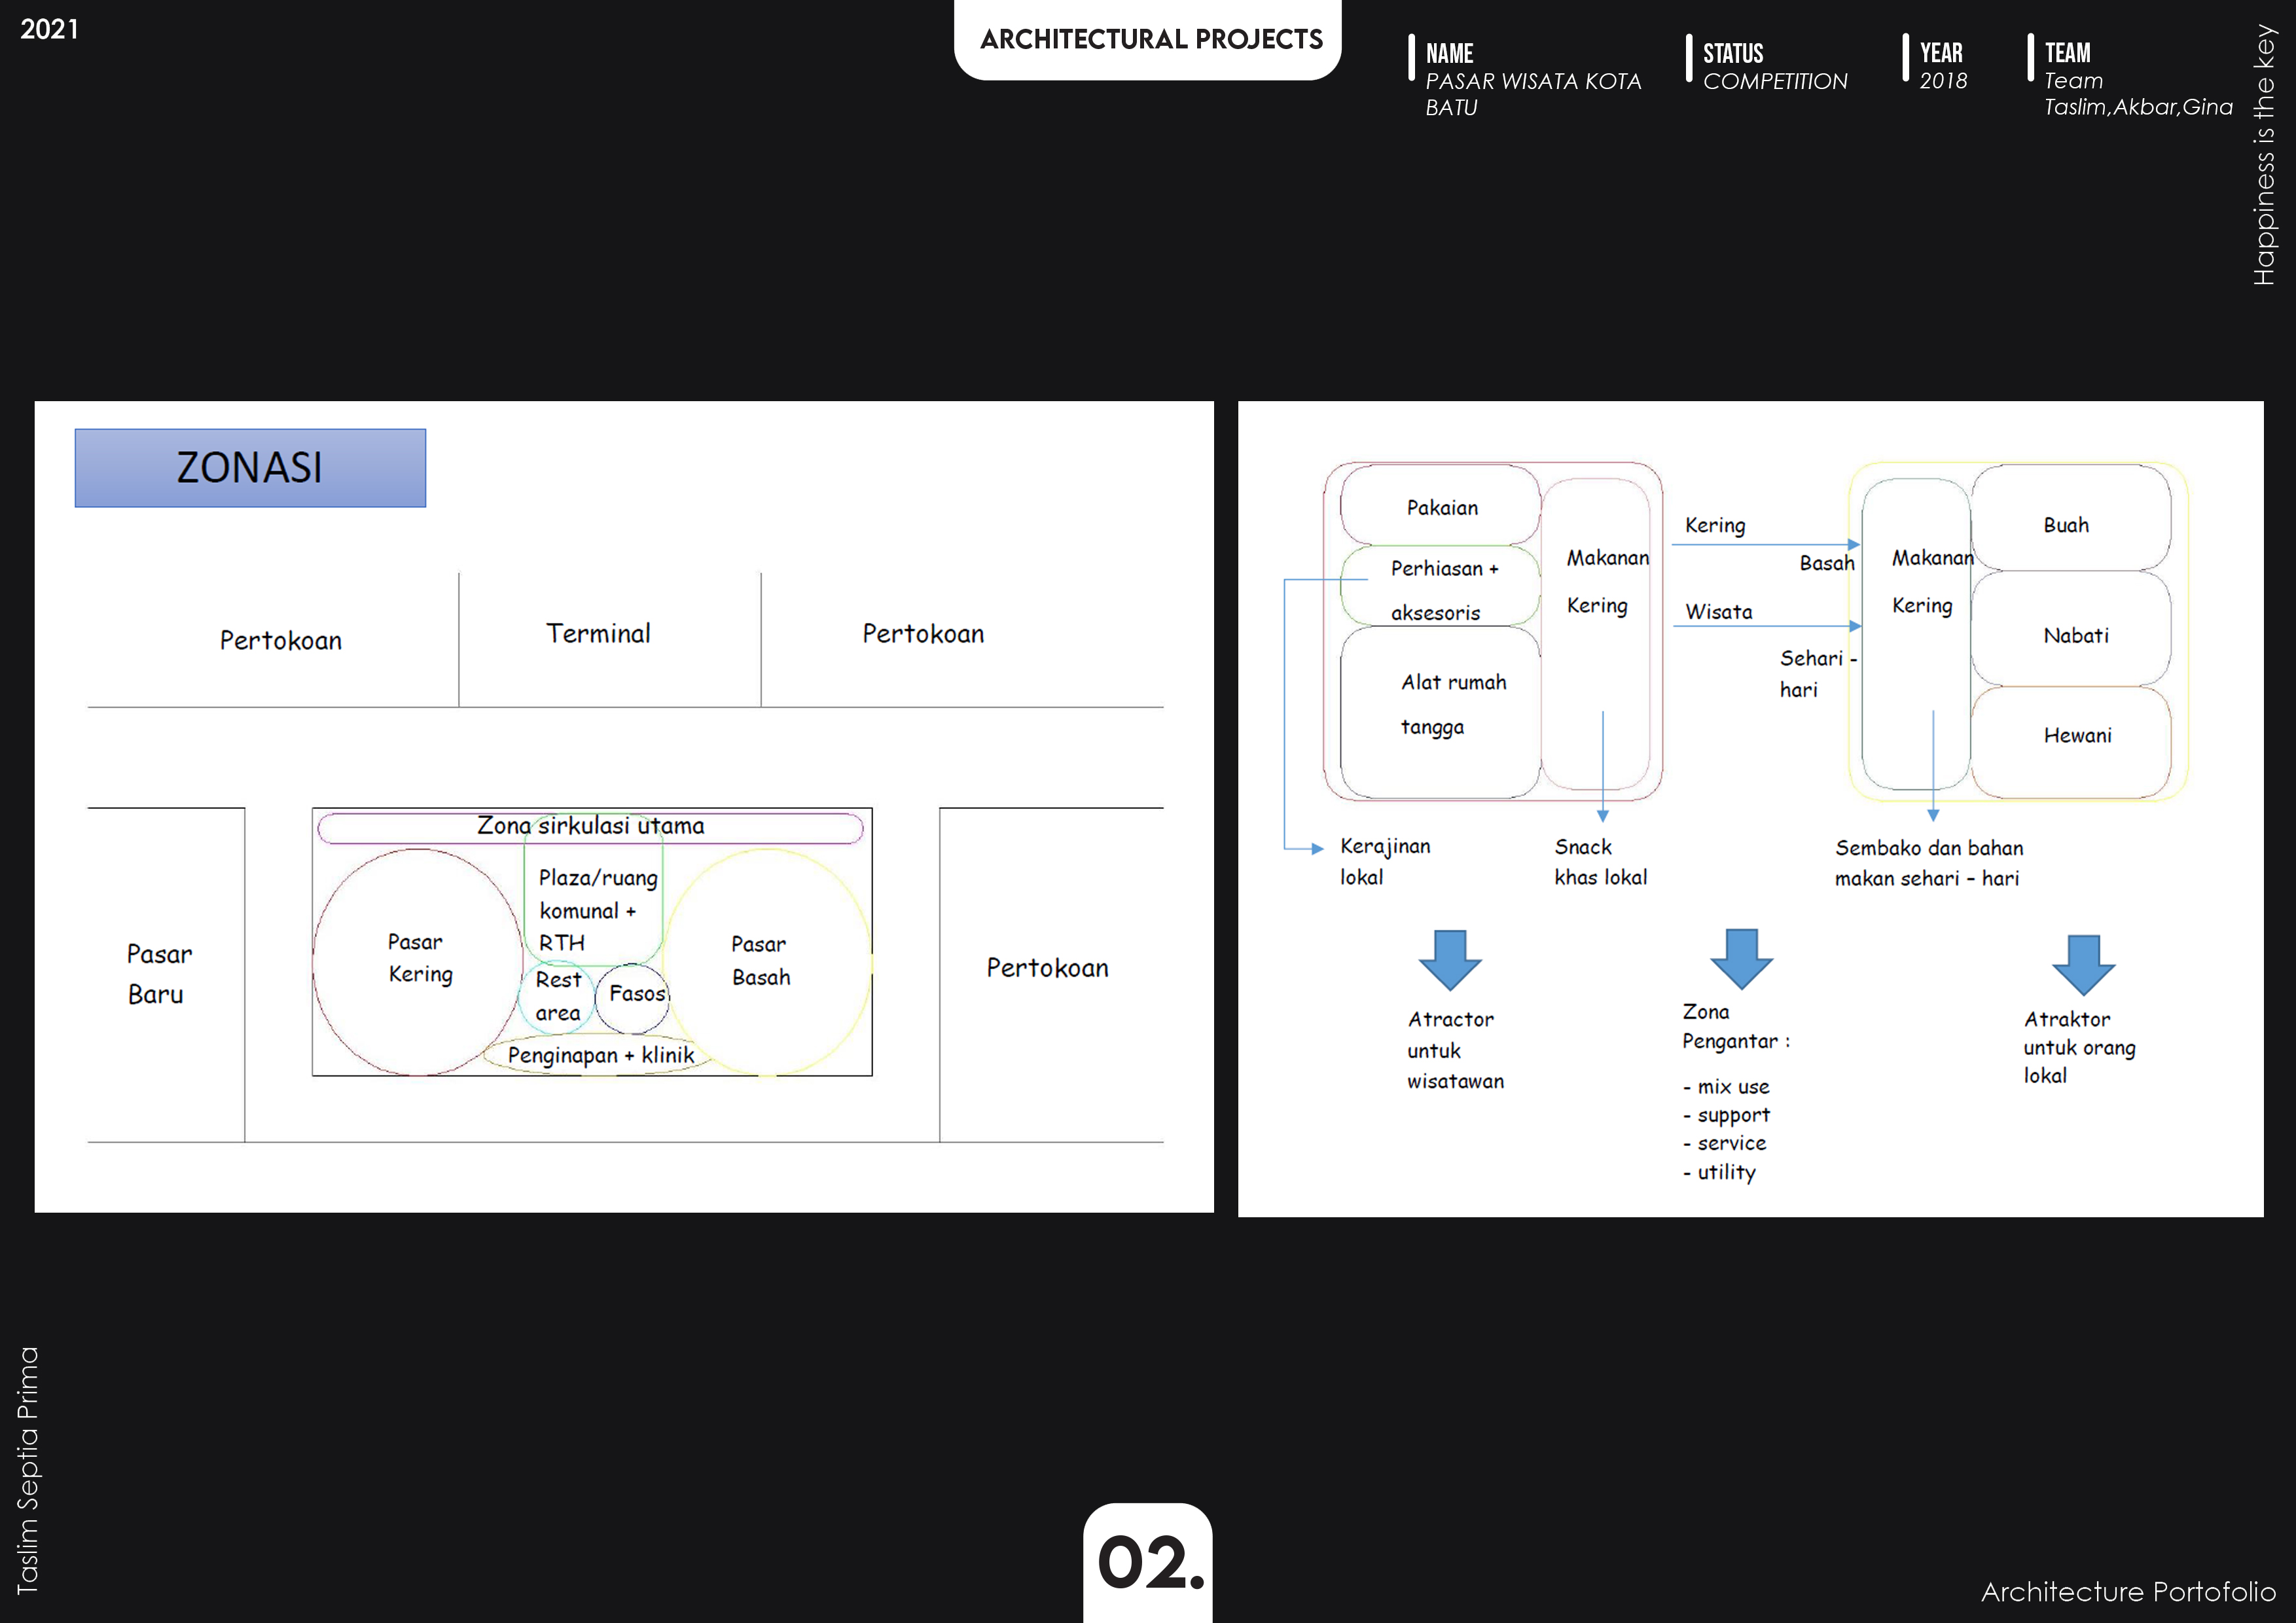This screenshot has height=1623, width=2296.
Task: Click the Zona sirkulasi utama rounded bar
Action: tap(590, 827)
